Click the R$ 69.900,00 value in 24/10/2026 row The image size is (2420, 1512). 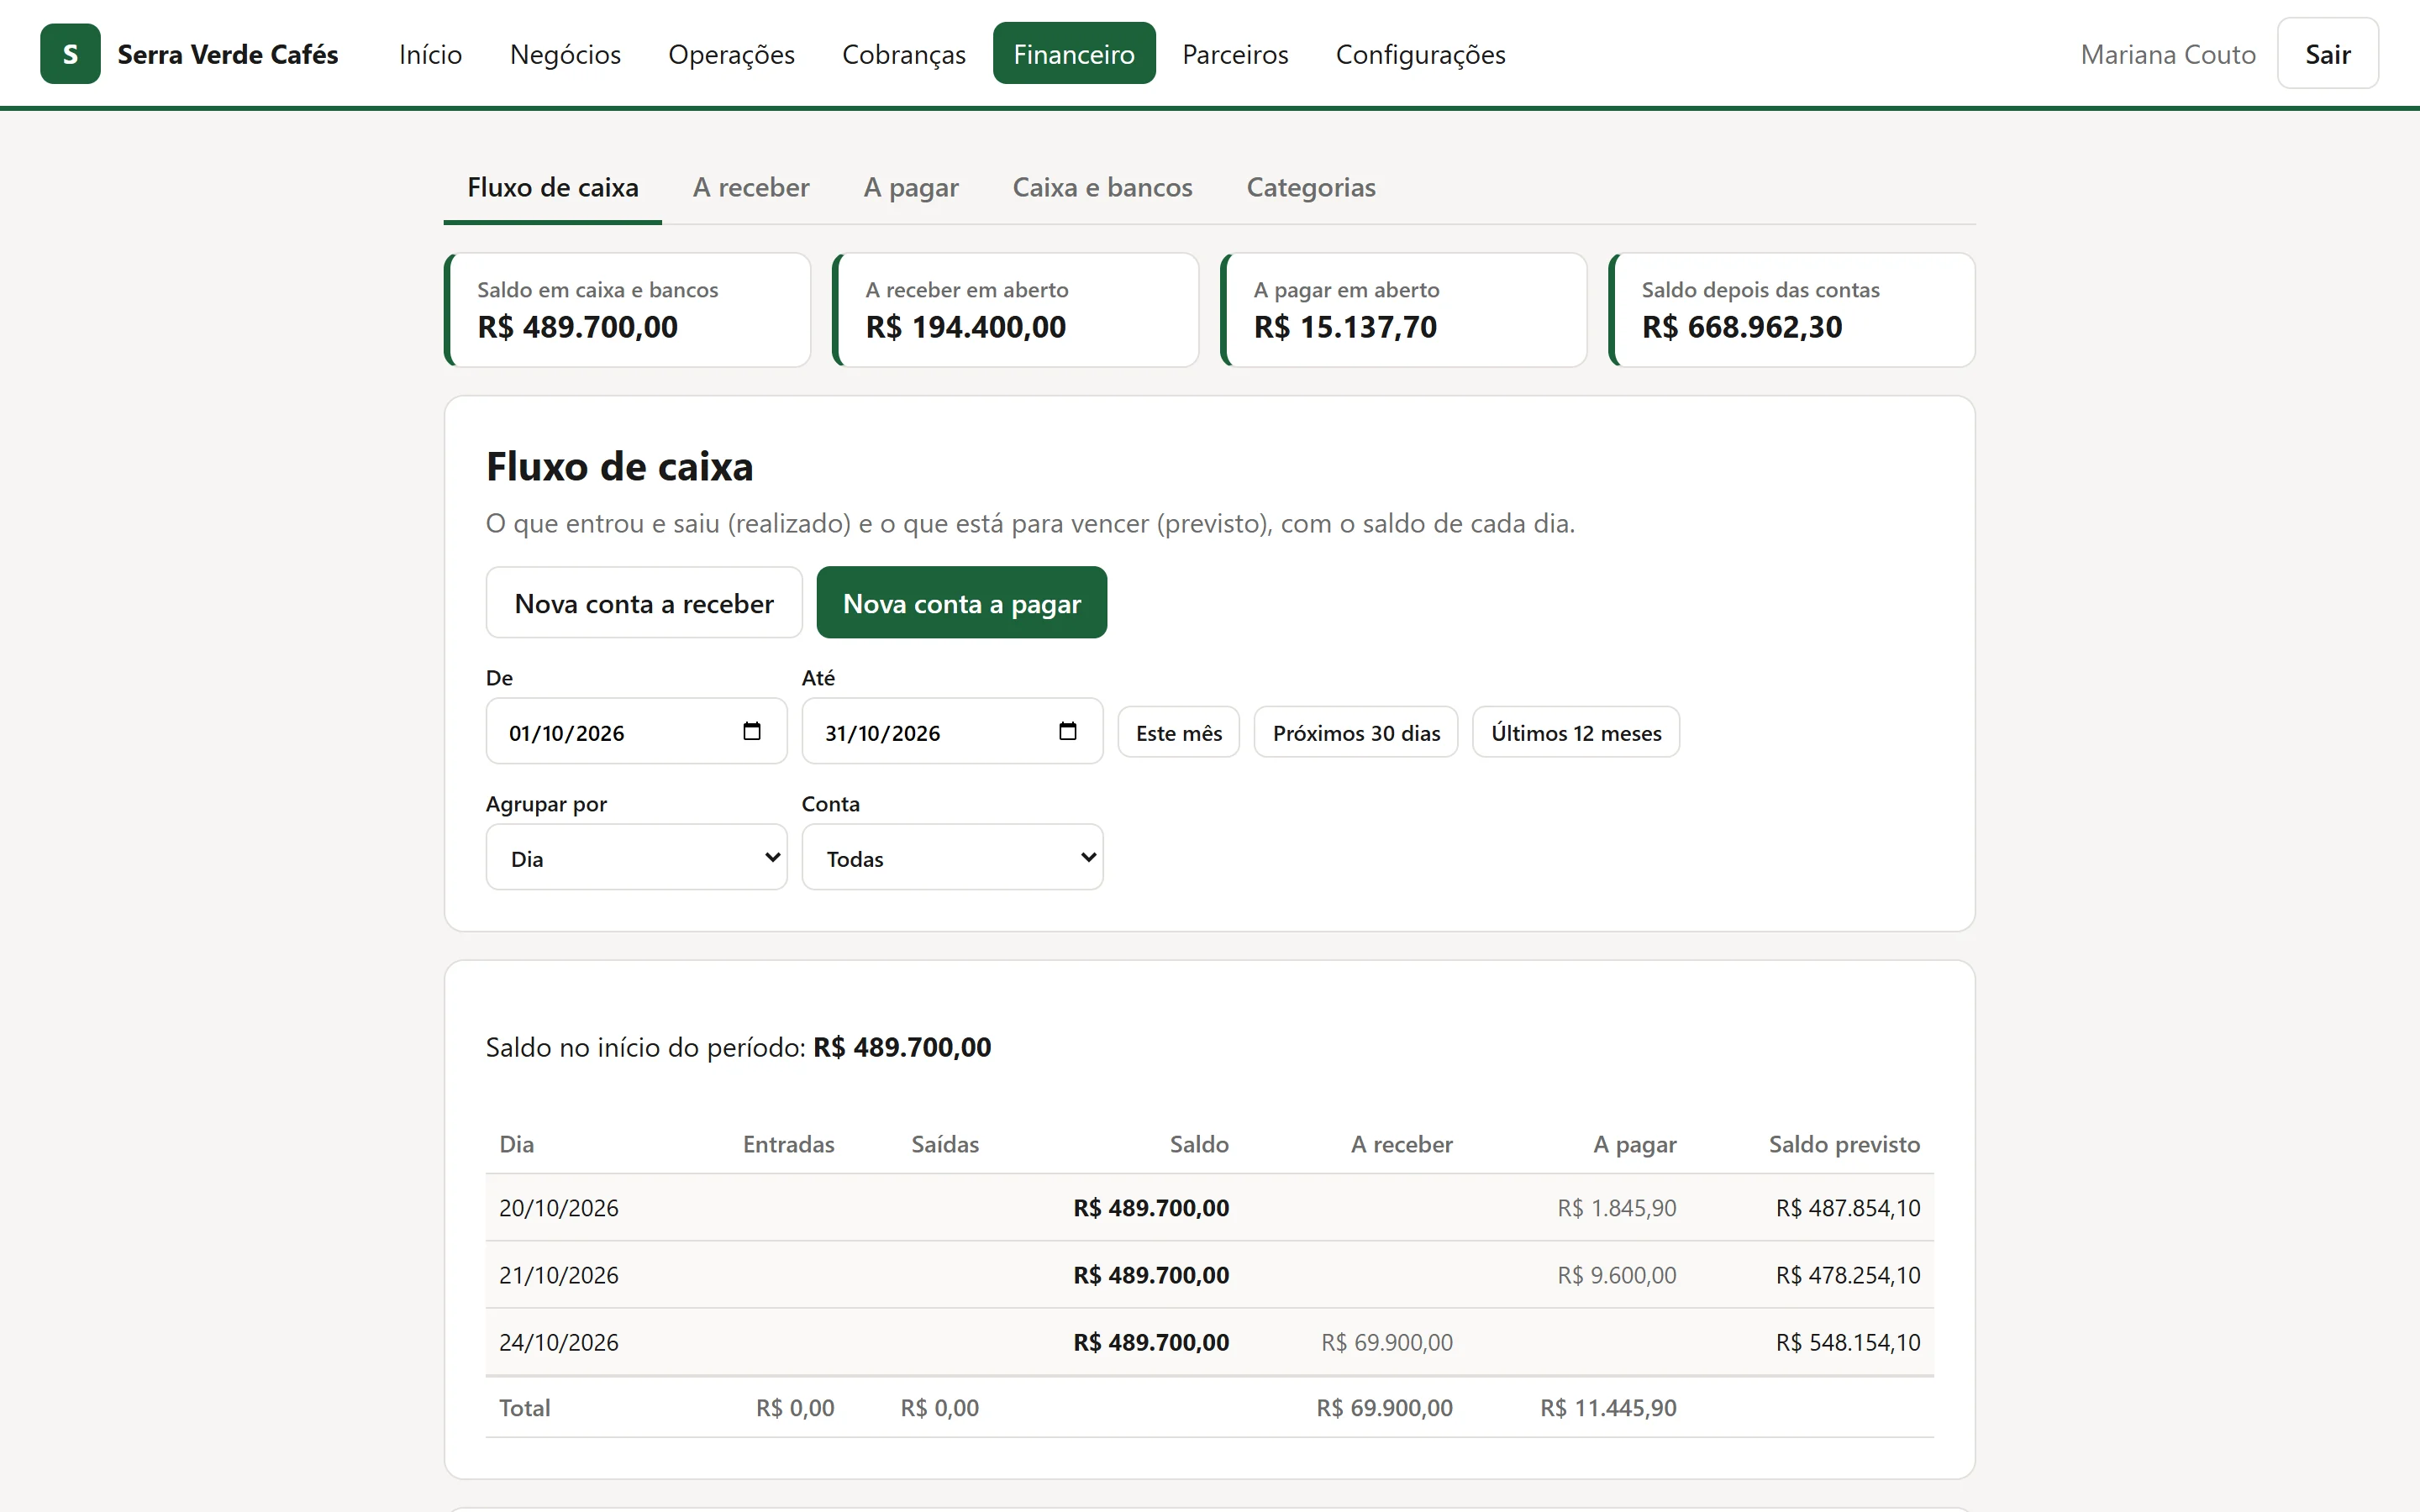point(1387,1342)
